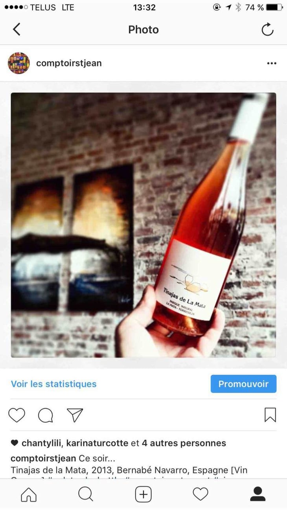Viewport: 287px width, 510px height.
Task: Open the Search tab magnifier
Action: pos(86,494)
